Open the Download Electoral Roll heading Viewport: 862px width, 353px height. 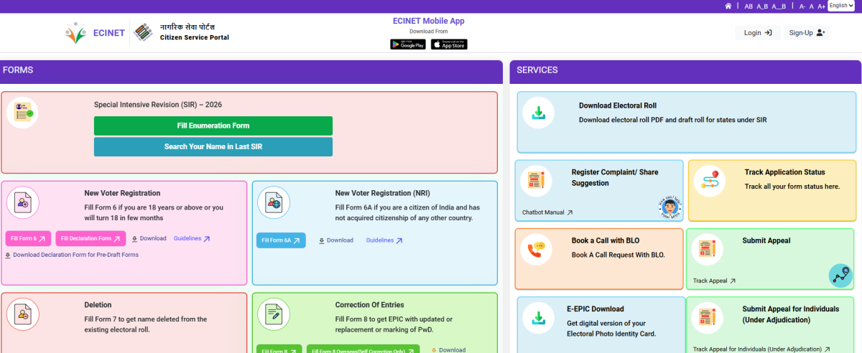pos(618,105)
